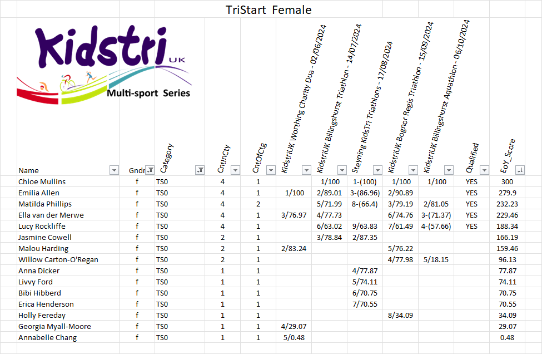Click Emilia Allen's Qualified YES cell

(x=471, y=193)
